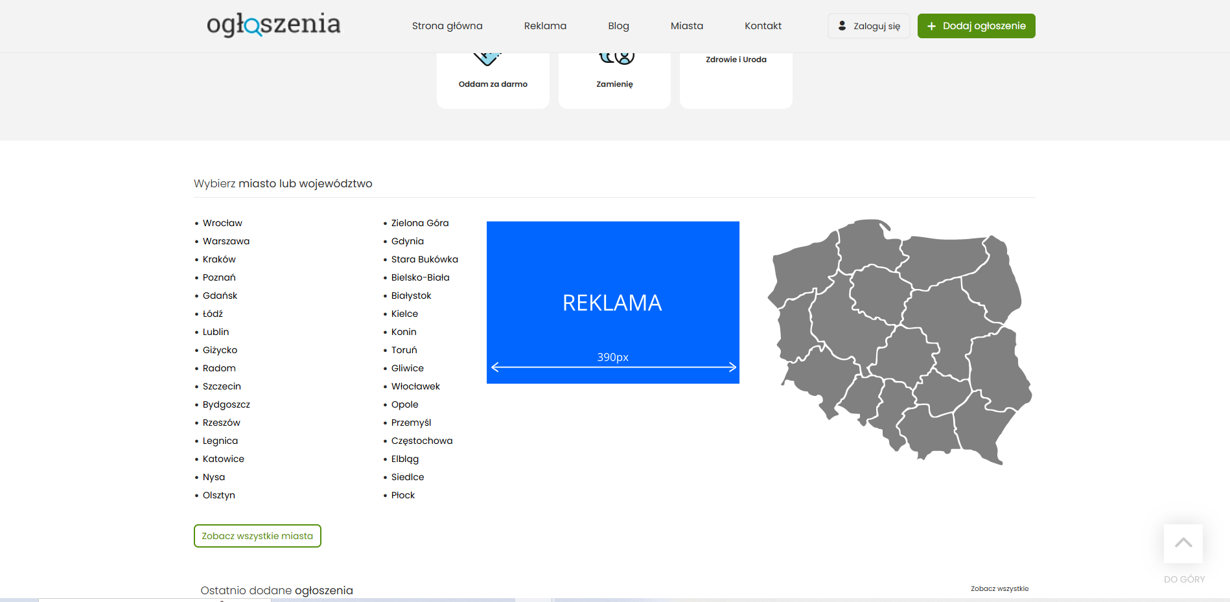
Task: Go to the Blog menu item
Action: [x=618, y=26]
